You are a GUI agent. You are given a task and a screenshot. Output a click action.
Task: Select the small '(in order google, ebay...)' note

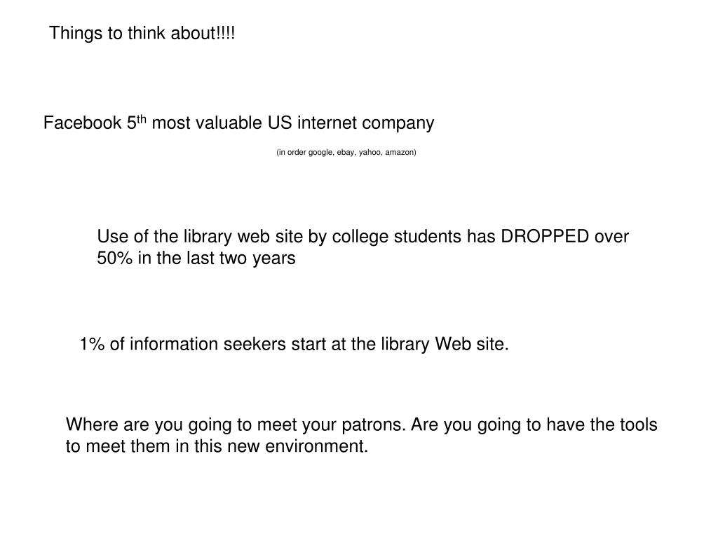pos(346,152)
